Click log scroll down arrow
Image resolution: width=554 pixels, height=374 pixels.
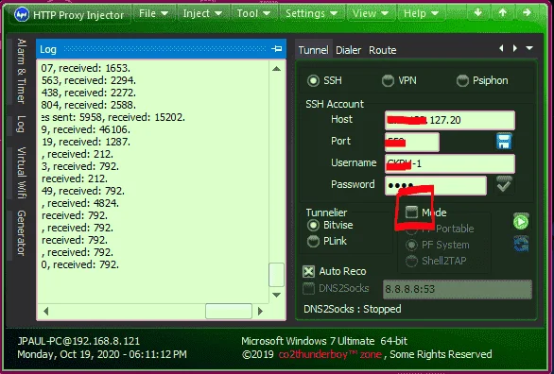277,295
